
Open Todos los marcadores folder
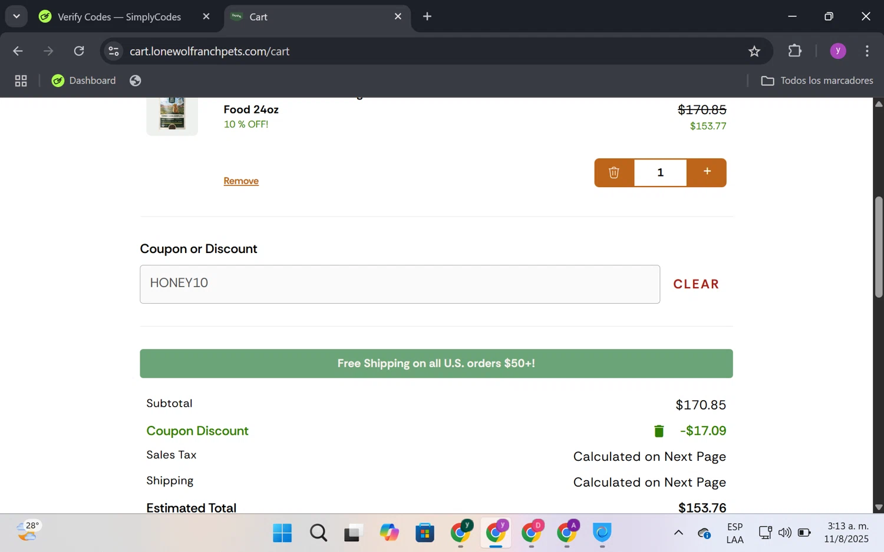tap(817, 81)
